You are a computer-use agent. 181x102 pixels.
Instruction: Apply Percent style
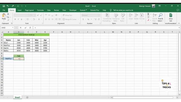88,19
